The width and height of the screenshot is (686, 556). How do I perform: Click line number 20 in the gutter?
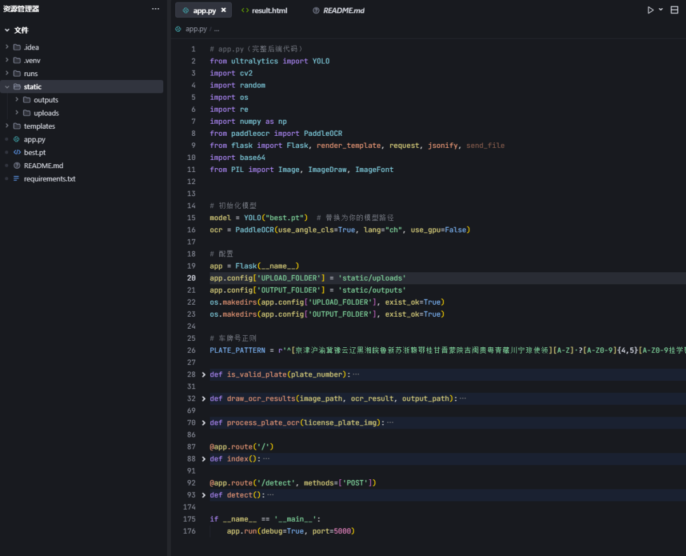coord(191,278)
